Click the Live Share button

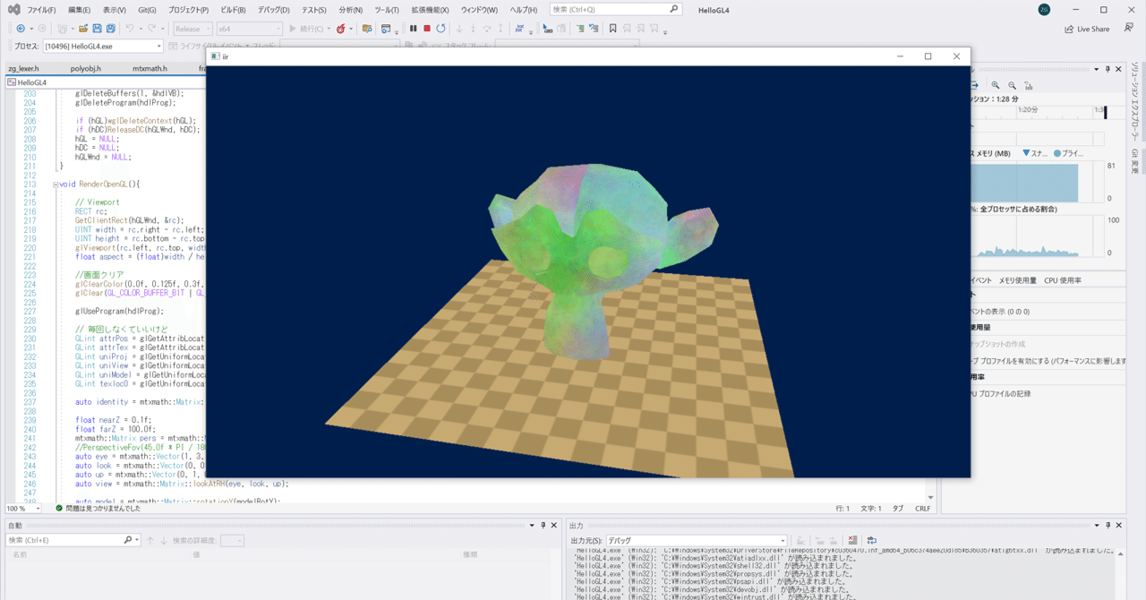click(1087, 29)
